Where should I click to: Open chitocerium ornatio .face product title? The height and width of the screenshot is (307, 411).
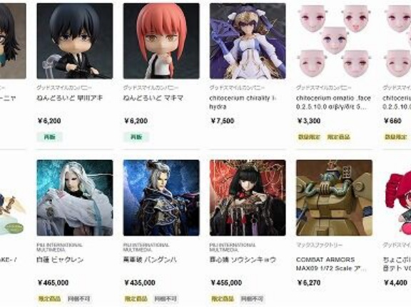333,102
